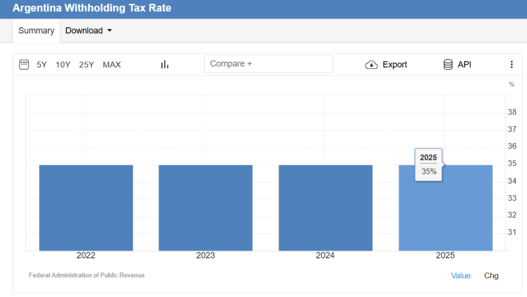Click the 2024 bar in chart
This screenshot has width=527, height=297.
325,208
